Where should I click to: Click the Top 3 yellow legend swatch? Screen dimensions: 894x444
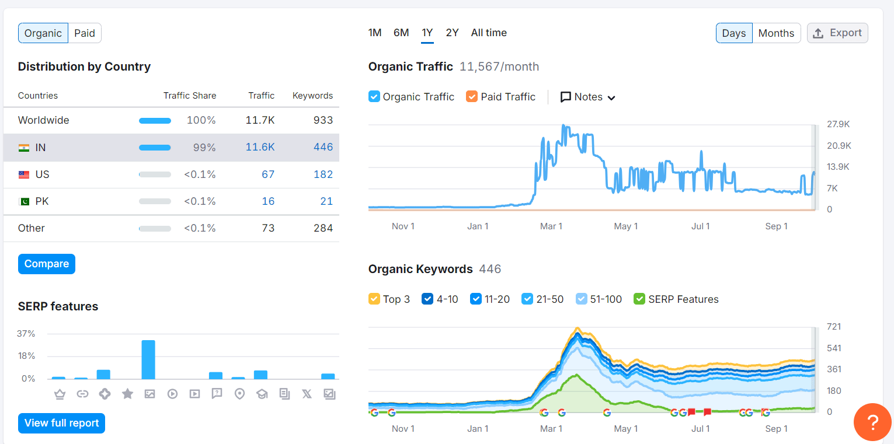point(374,299)
